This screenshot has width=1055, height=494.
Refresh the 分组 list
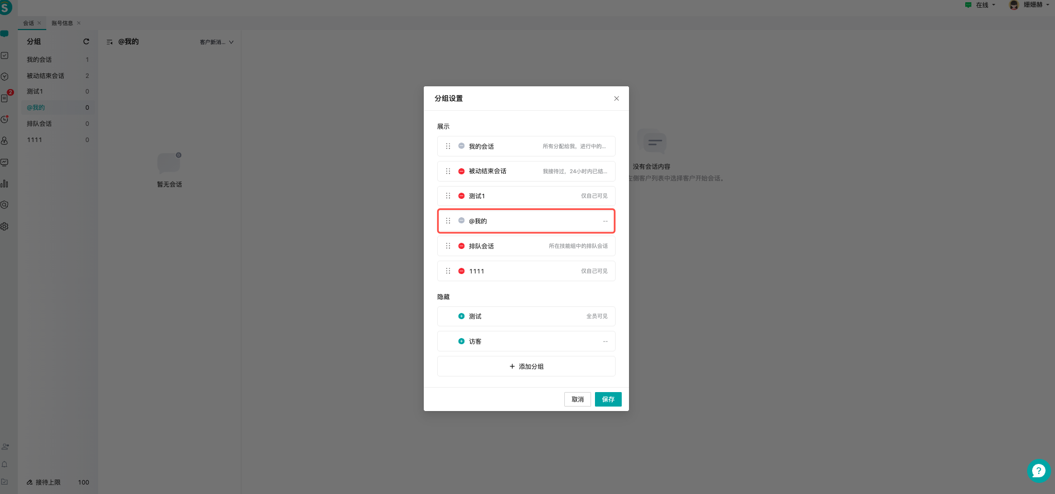[x=86, y=41]
